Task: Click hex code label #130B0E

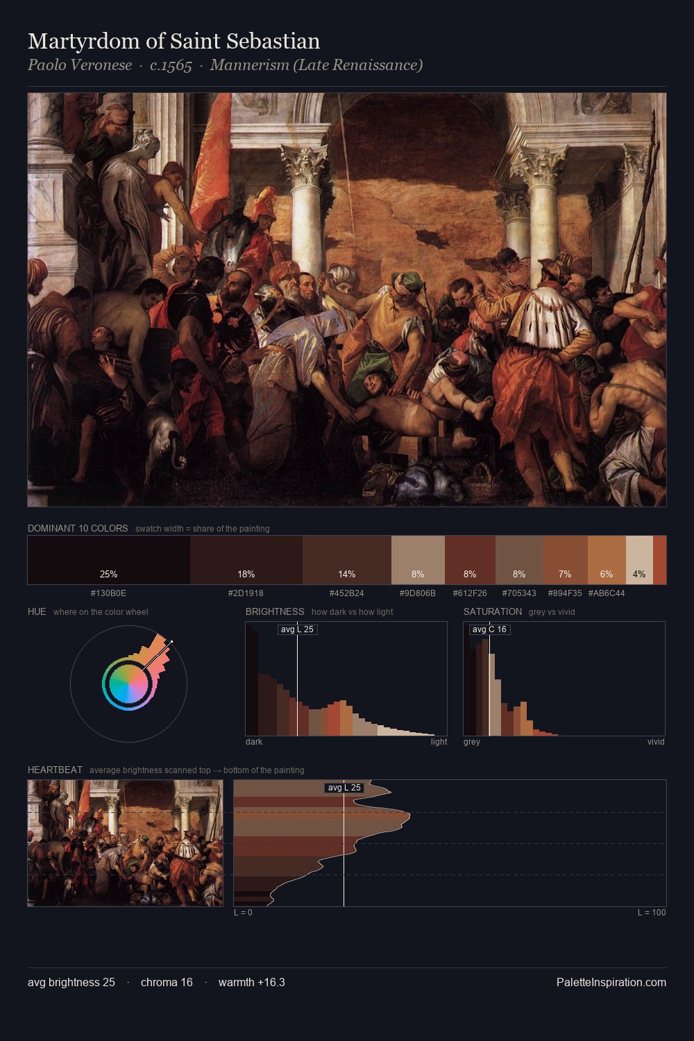Action: (x=109, y=593)
